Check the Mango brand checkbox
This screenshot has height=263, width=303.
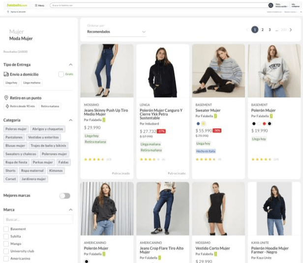pyautogui.click(x=6, y=244)
